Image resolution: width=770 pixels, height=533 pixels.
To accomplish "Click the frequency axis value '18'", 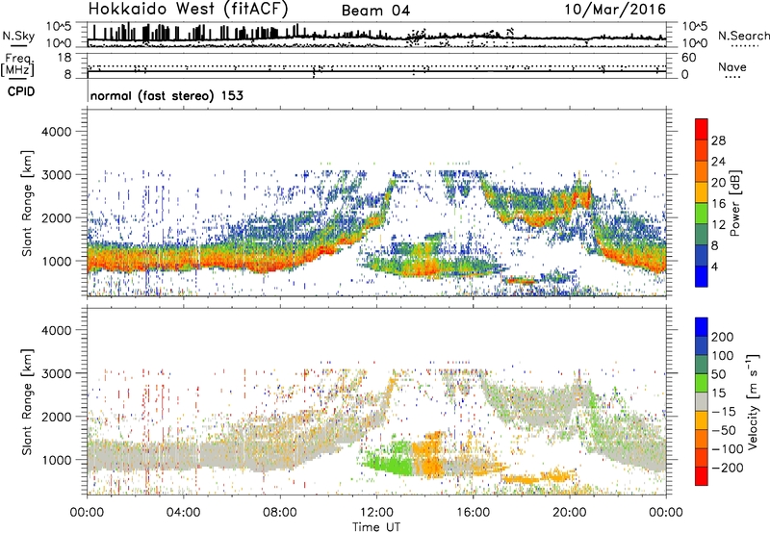I will point(64,58).
